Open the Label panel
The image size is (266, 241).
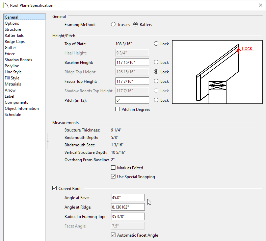[9, 96]
